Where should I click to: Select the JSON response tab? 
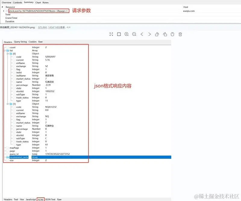(41, 199)
